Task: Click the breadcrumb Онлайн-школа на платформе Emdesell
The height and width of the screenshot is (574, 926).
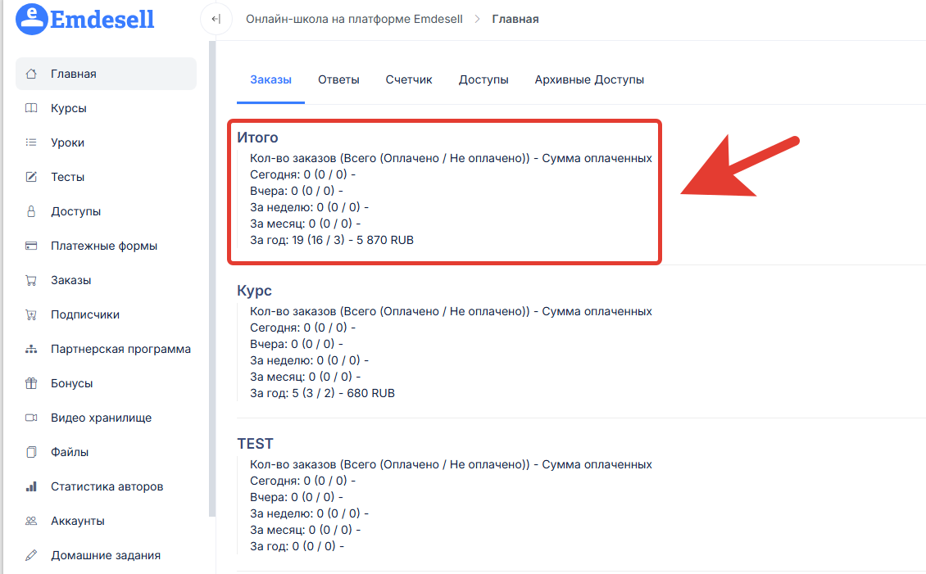Action: 354,19
